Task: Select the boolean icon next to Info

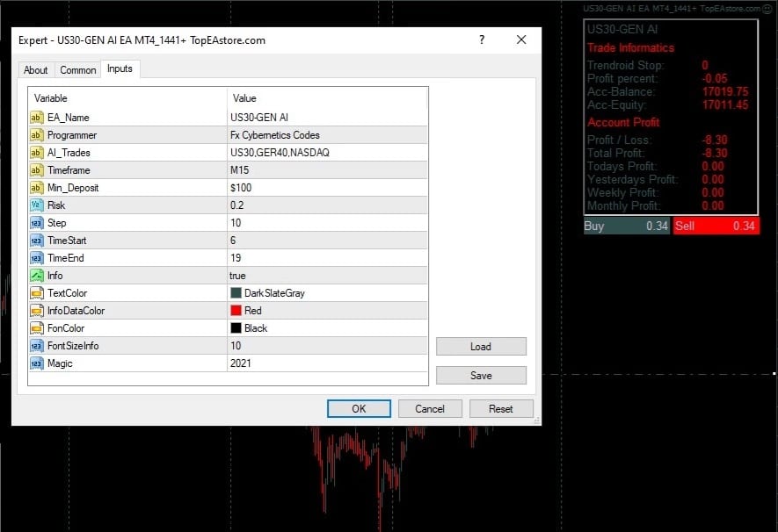Action: coord(37,276)
